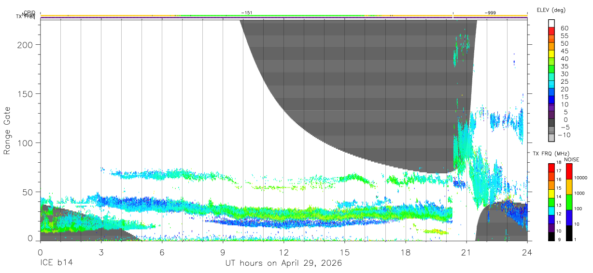Viewport: 593px width, 273px height.
Task: Click the '55' label on the ELEV scale
Action: point(565,36)
